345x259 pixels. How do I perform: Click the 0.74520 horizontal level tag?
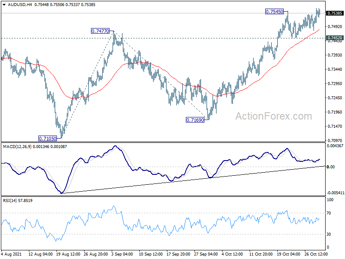click(335, 38)
